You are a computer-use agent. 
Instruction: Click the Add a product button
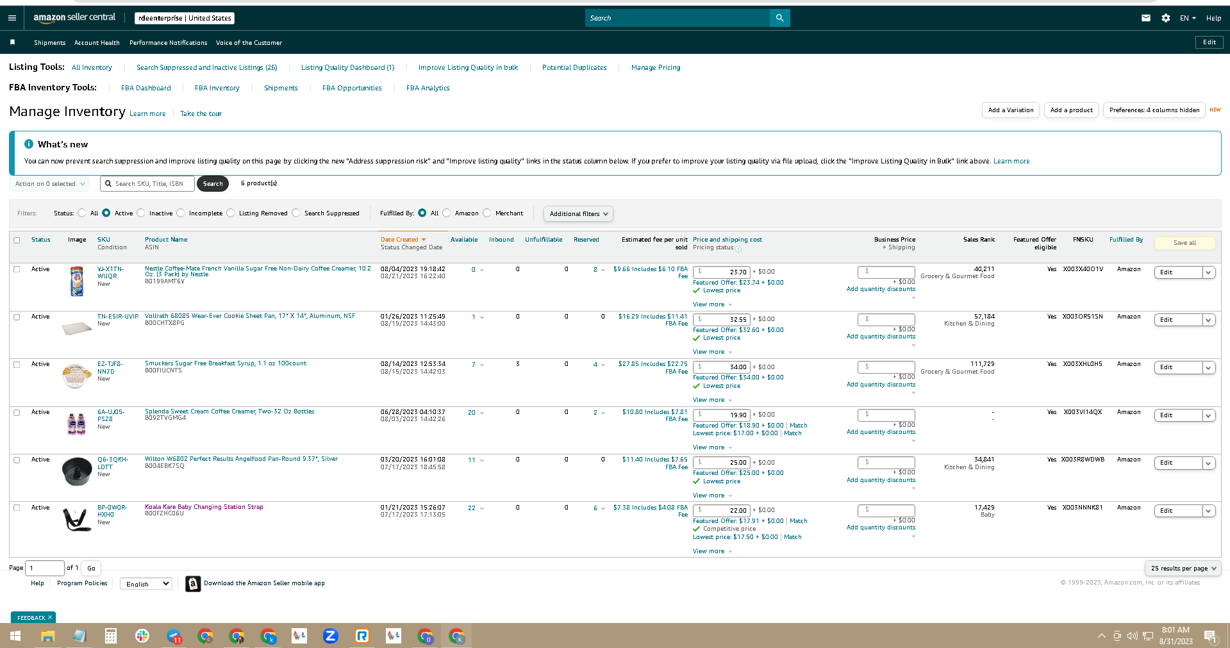[x=1071, y=110]
